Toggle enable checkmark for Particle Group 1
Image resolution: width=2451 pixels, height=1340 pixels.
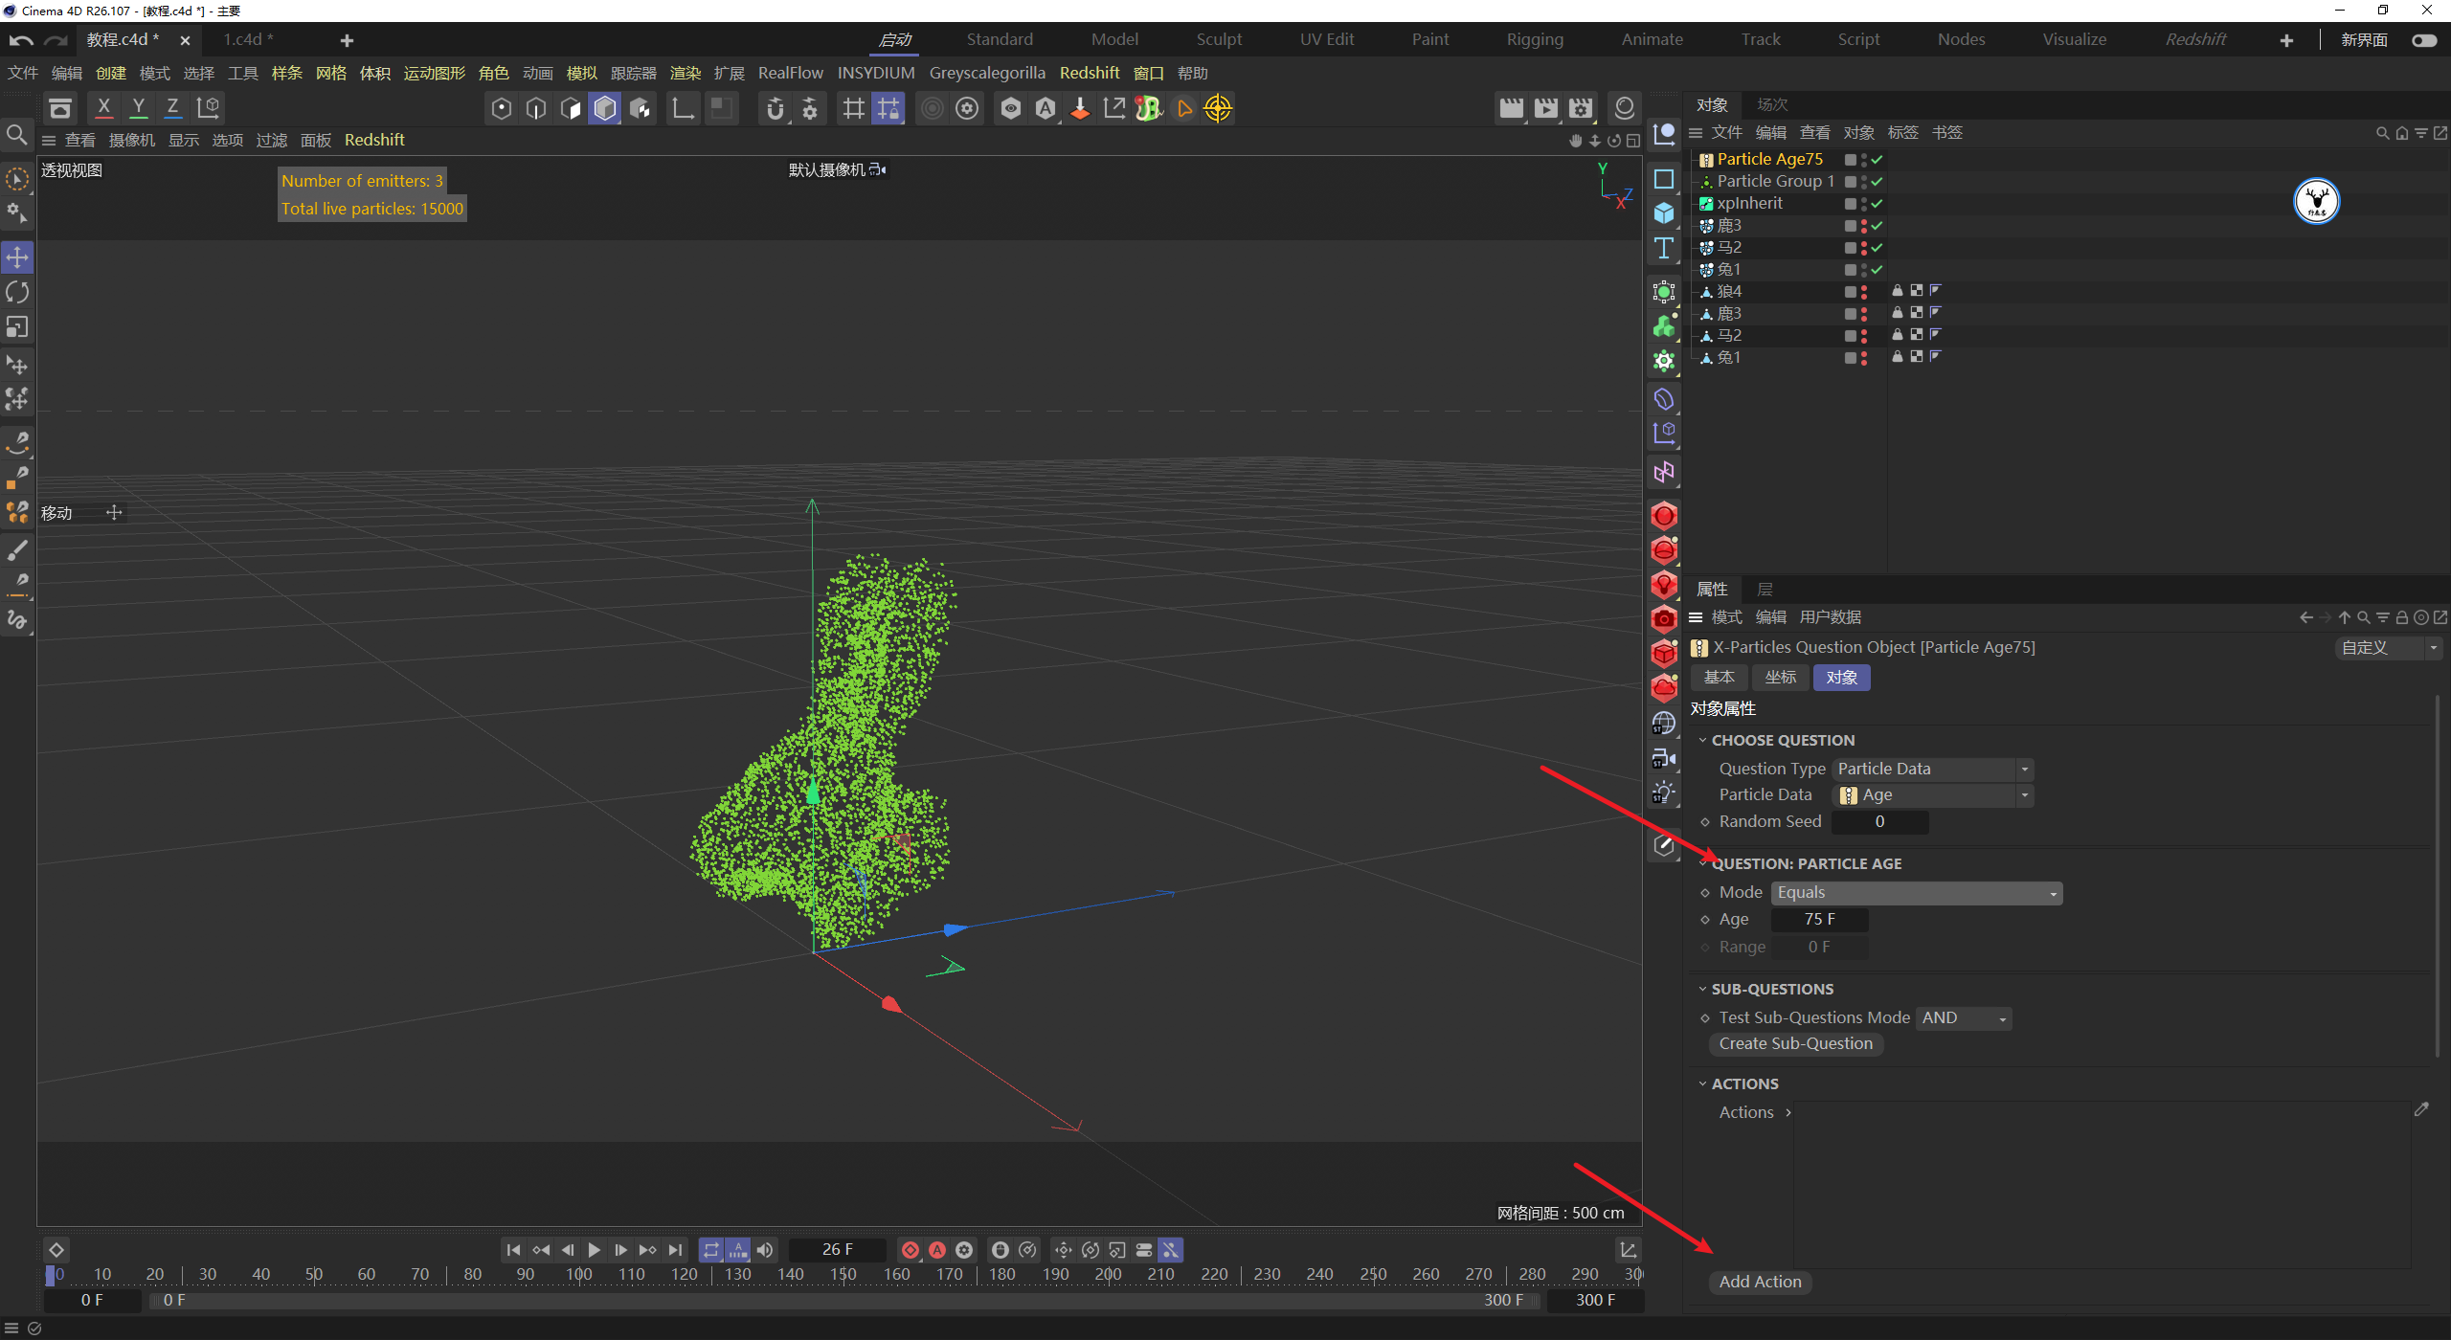pyautogui.click(x=1877, y=181)
